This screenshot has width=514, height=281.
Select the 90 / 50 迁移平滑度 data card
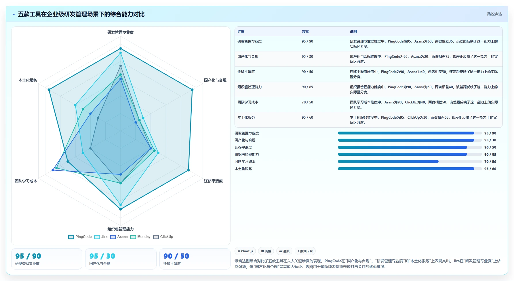pyautogui.click(x=195, y=259)
